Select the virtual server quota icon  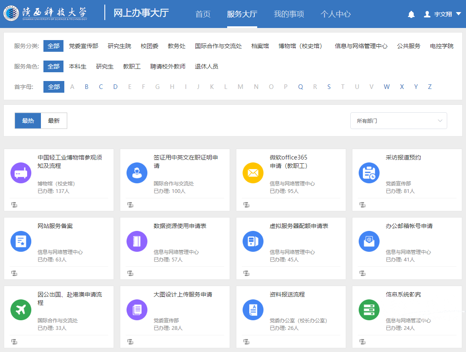click(x=253, y=241)
